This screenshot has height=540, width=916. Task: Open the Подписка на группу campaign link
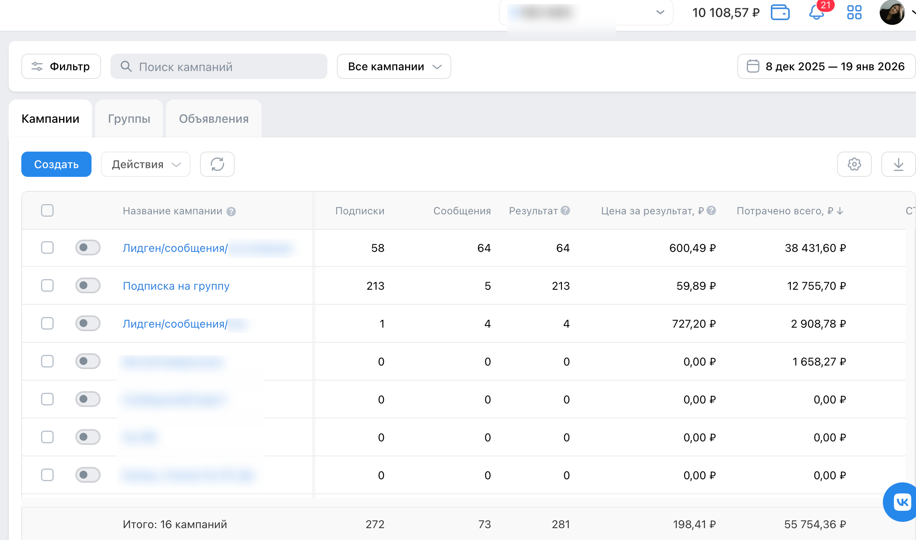(176, 286)
